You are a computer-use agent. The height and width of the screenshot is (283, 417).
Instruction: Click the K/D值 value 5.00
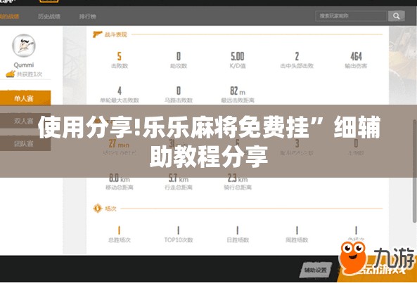[238, 56]
